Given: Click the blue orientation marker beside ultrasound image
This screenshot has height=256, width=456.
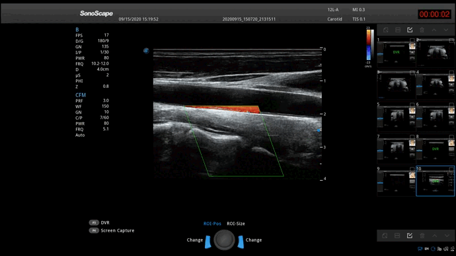Looking at the screenshot, I should pyautogui.click(x=146, y=51).
